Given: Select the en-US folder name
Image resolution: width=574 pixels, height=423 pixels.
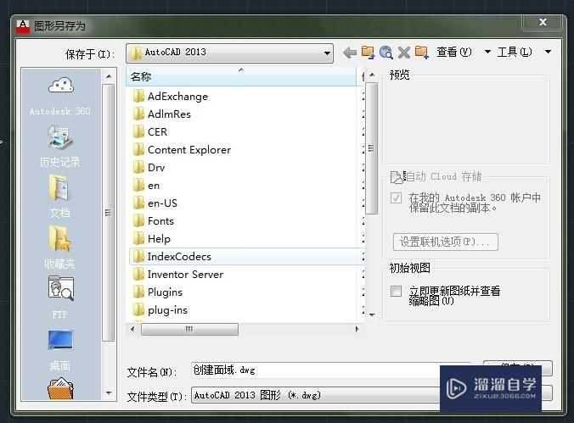Looking at the screenshot, I should tap(162, 203).
